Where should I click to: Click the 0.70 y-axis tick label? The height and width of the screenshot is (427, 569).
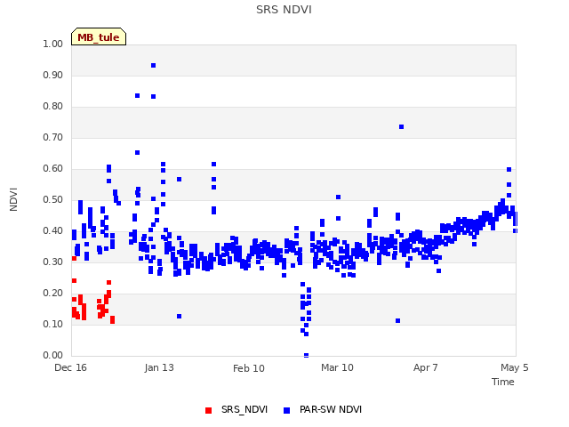[x=52, y=138]
